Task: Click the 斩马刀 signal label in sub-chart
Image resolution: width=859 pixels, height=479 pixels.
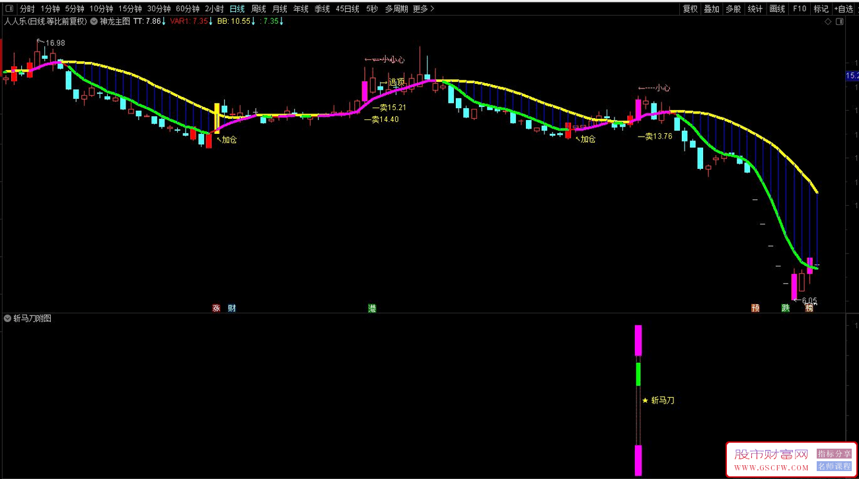Action: point(663,400)
